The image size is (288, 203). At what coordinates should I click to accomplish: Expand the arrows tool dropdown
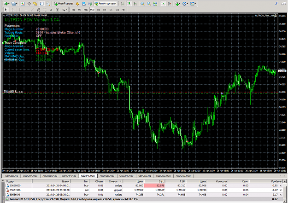coord(66,10)
